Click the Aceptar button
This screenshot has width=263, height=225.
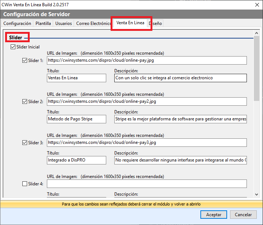pyautogui.click(x=214, y=215)
